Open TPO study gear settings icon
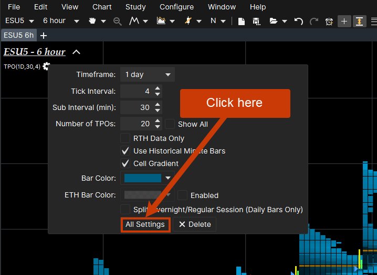Viewport: 377px width, 275px height. pyautogui.click(x=47, y=67)
